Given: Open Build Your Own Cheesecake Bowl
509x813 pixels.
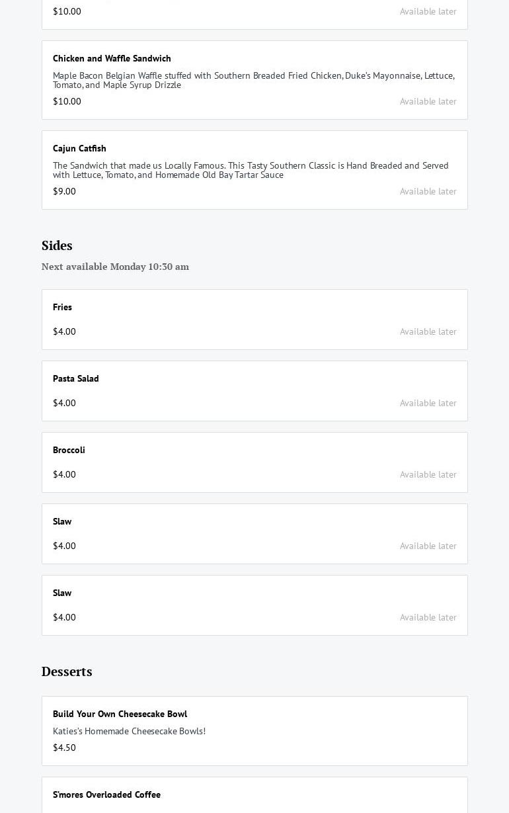Looking at the screenshot, I should click(120, 714).
